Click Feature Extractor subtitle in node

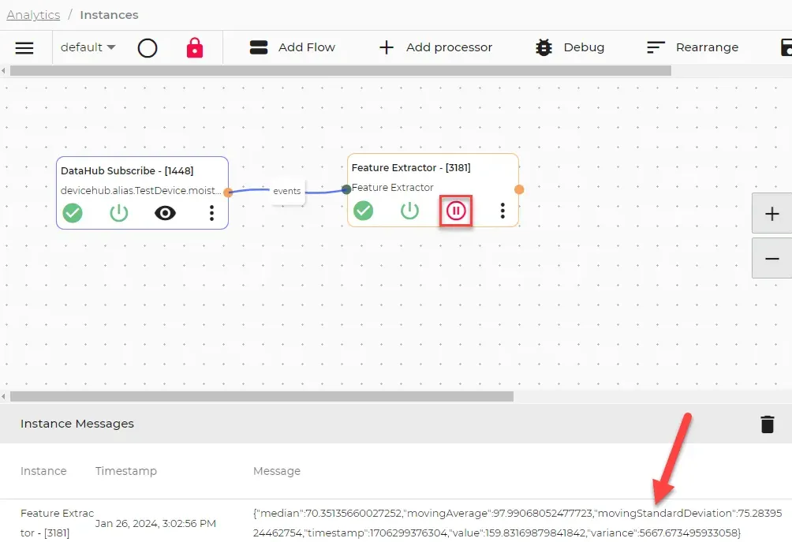click(393, 188)
